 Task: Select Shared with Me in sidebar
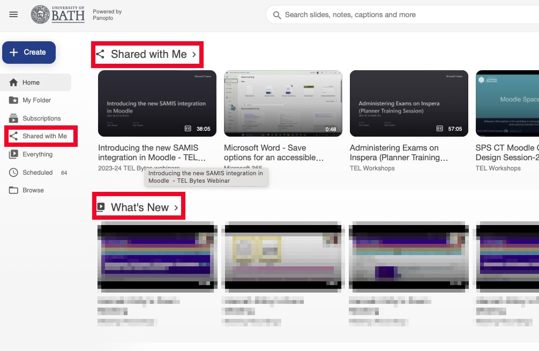coord(44,136)
